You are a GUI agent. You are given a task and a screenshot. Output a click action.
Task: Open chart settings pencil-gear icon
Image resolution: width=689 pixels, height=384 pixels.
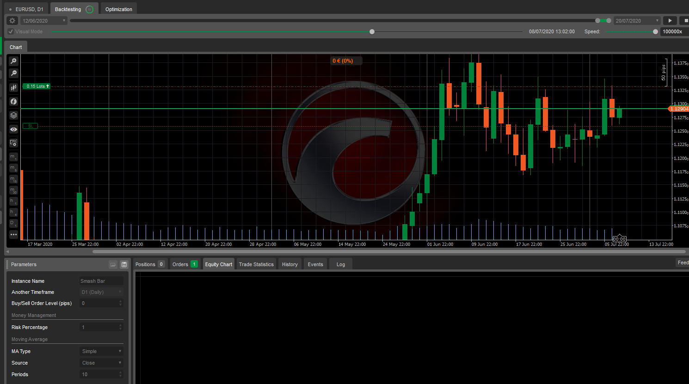[x=13, y=143]
